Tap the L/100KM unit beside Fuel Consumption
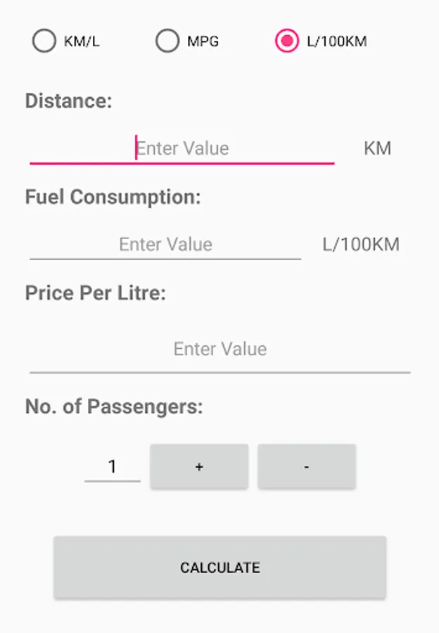The image size is (439, 633). pos(361,245)
